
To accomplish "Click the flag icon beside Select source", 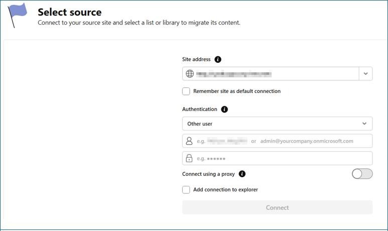I will [x=18, y=14].
